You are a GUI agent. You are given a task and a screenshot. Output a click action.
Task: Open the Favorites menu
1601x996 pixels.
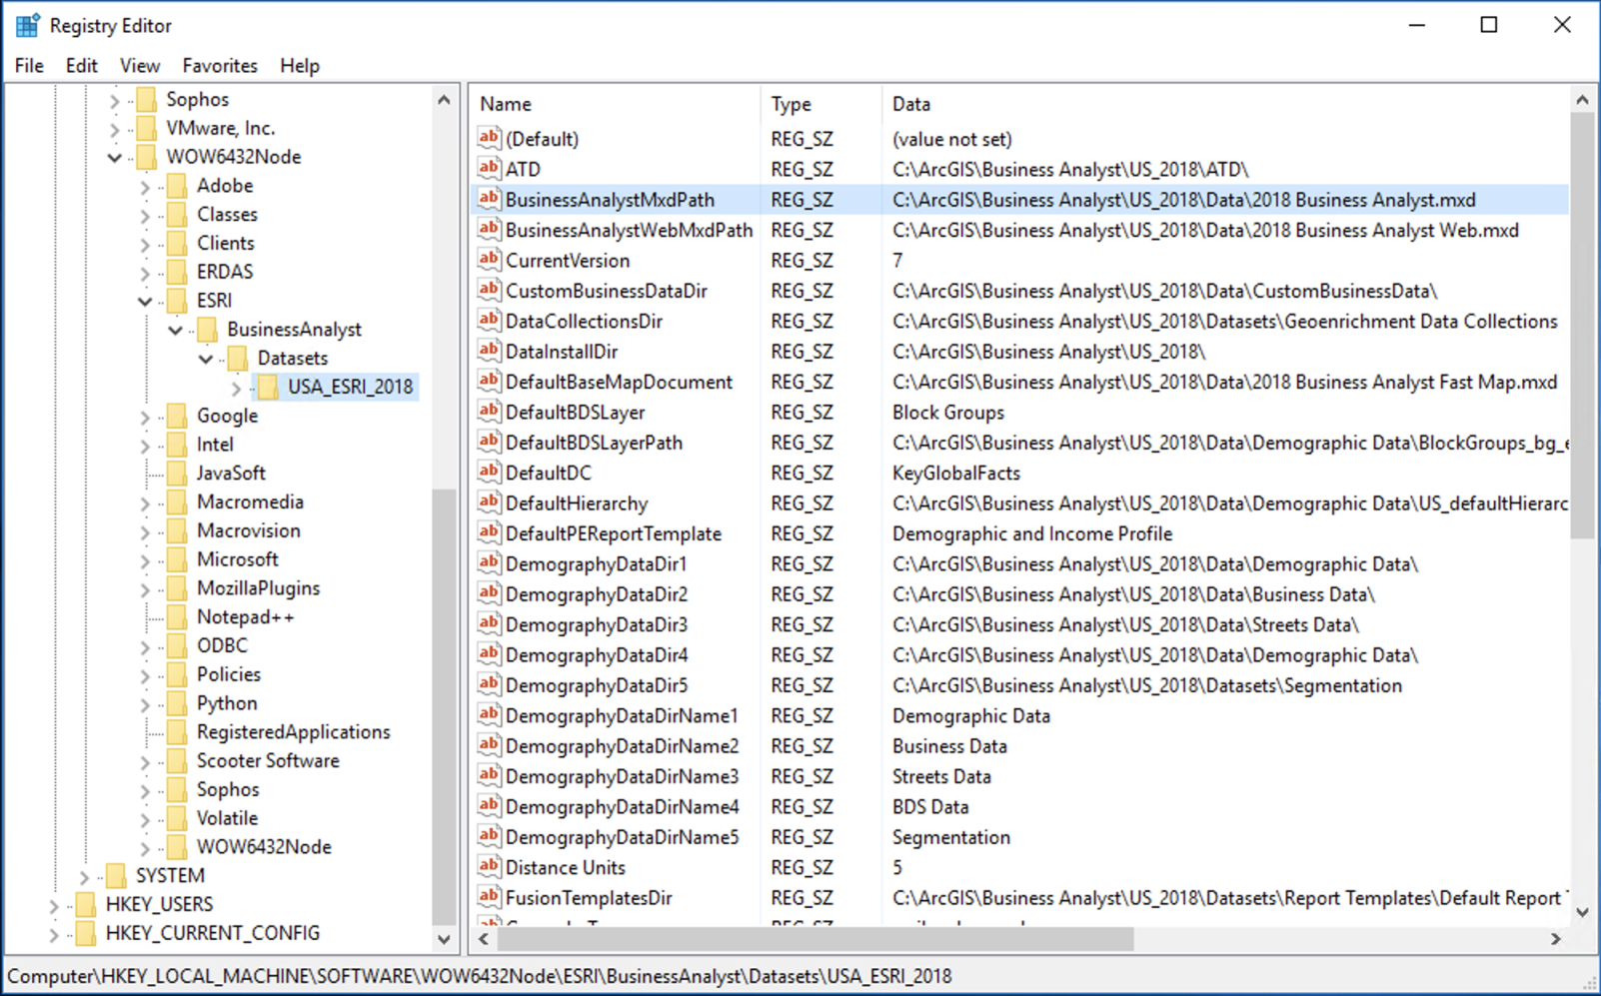[x=220, y=66]
